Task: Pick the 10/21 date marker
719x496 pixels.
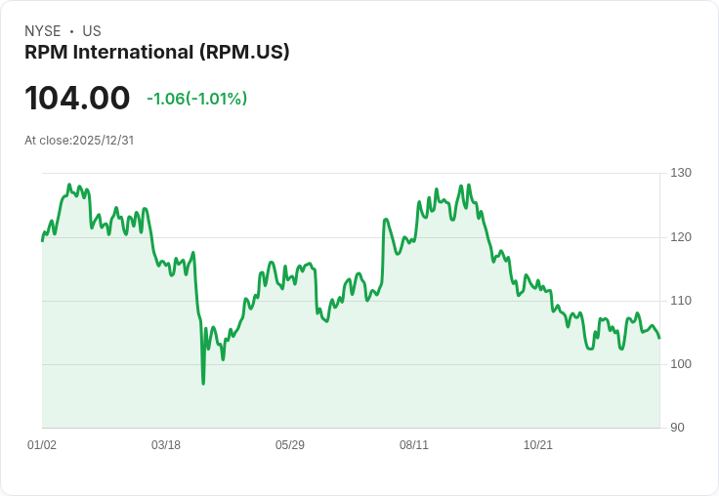Action: pos(538,445)
